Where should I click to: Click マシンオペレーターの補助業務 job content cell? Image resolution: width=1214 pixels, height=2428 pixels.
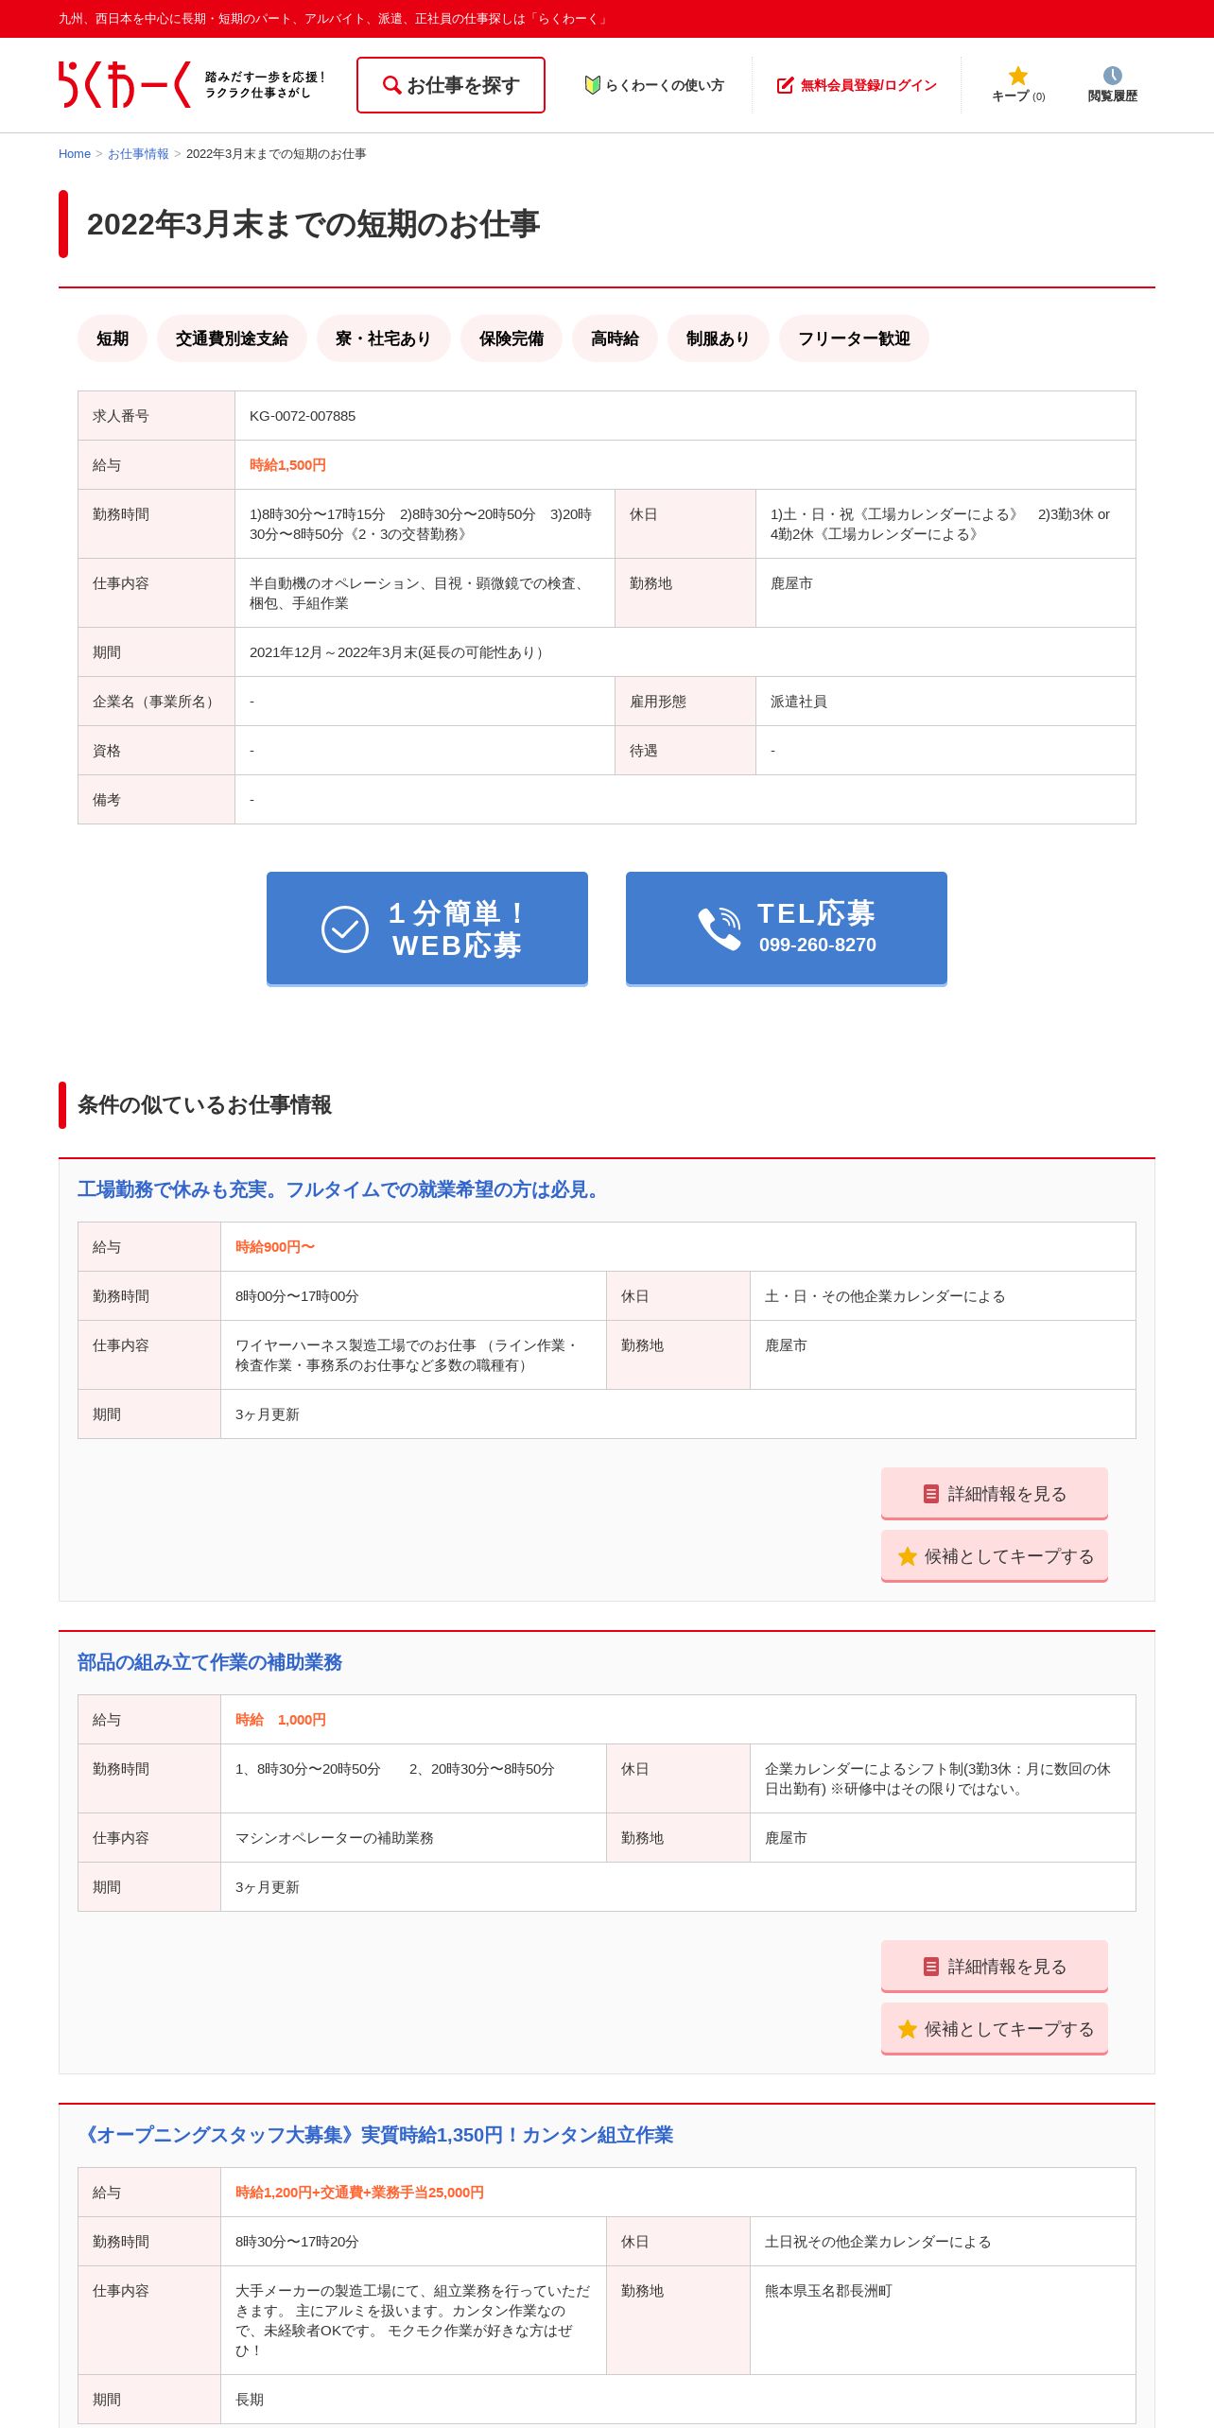pos(413,1838)
